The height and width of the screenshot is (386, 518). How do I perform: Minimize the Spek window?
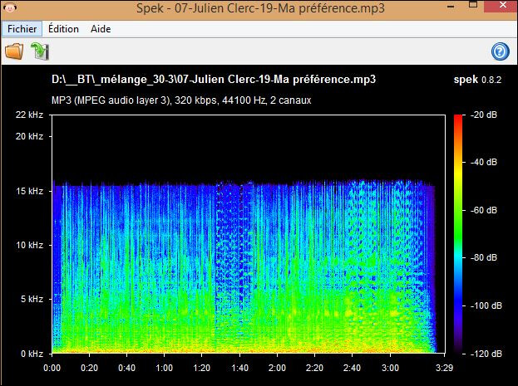pyautogui.click(x=451, y=6)
